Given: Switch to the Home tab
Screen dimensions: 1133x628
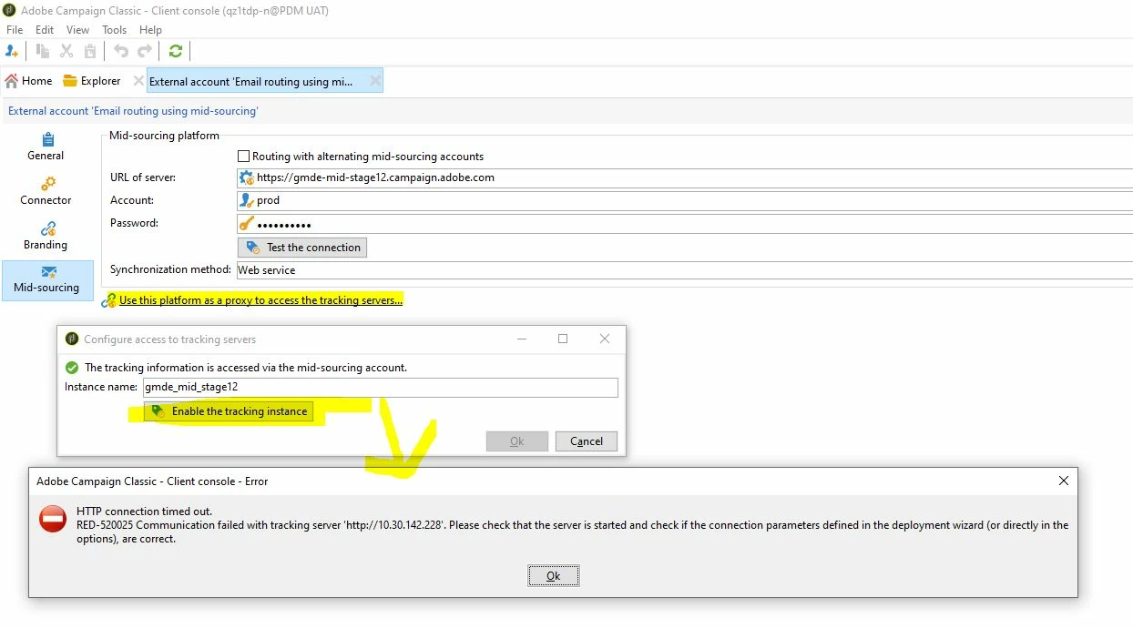Looking at the screenshot, I should click(28, 81).
